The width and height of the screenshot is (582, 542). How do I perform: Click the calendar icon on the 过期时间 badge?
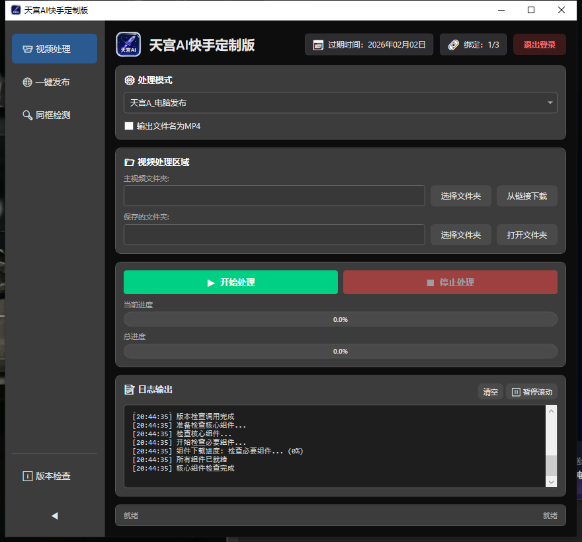[319, 44]
